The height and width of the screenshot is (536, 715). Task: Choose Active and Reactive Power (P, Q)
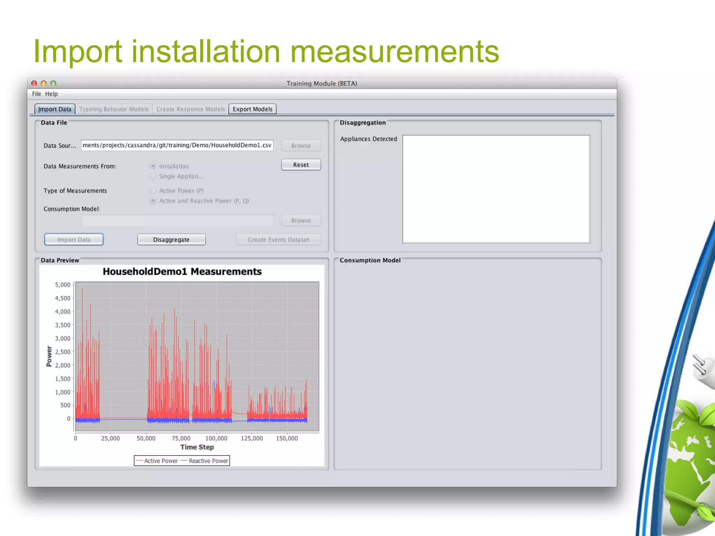coord(153,201)
